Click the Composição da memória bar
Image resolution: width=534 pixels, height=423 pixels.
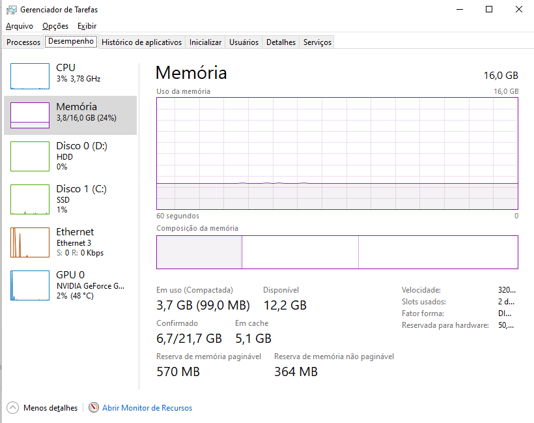click(337, 252)
